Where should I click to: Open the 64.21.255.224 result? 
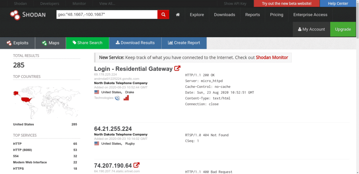click(113, 128)
